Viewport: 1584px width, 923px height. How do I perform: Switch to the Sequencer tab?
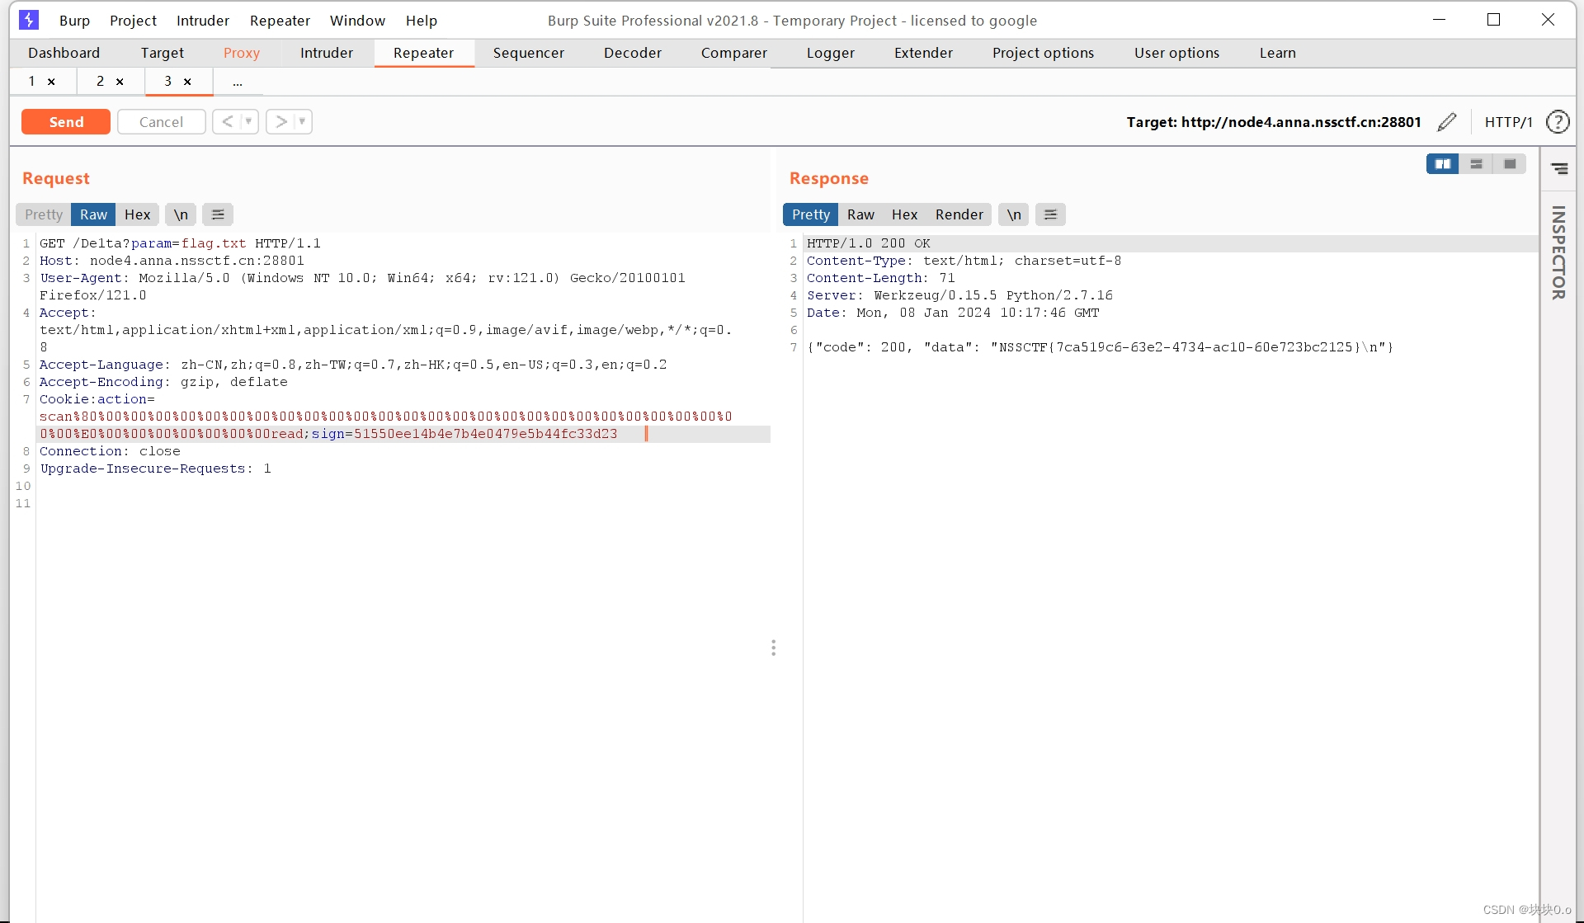click(x=529, y=53)
